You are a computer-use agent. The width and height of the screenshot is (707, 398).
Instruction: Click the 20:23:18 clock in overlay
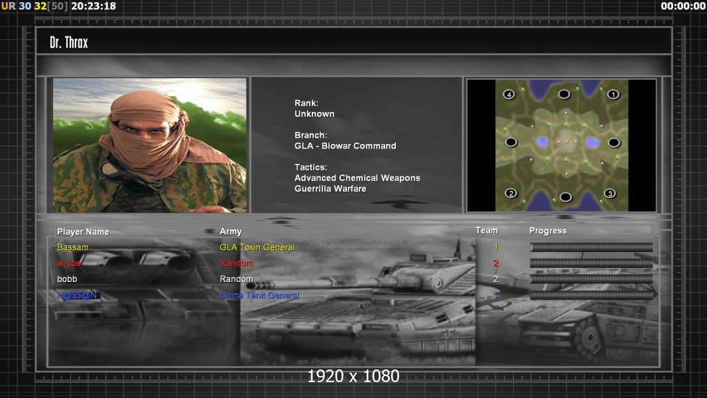[93, 6]
